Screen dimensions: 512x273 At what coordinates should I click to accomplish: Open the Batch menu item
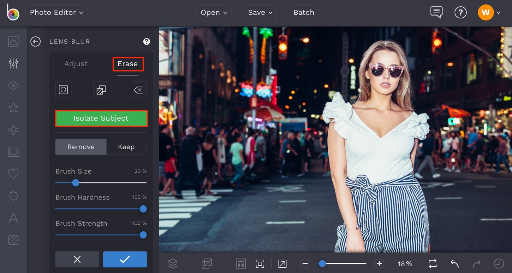click(x=304, y=12)
